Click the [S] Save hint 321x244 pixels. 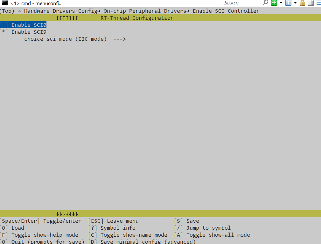point(186,221)
